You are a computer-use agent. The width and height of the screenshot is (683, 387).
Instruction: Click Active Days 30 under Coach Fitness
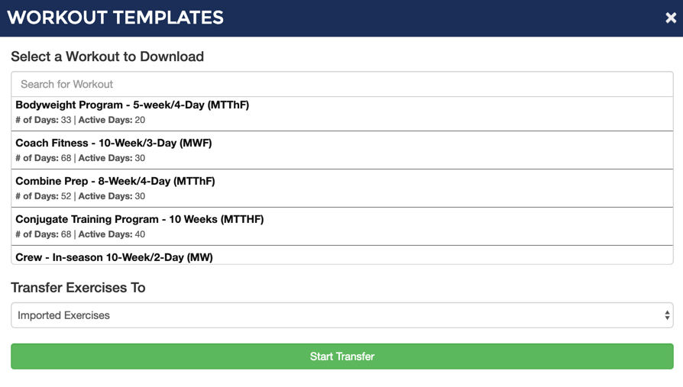(x=112, y=158)
